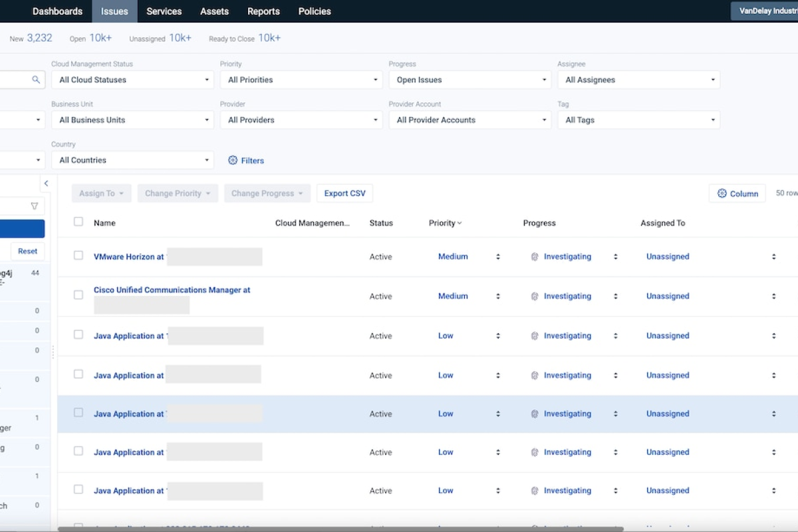Open the Dashboards tab

(x=57, y=11)
